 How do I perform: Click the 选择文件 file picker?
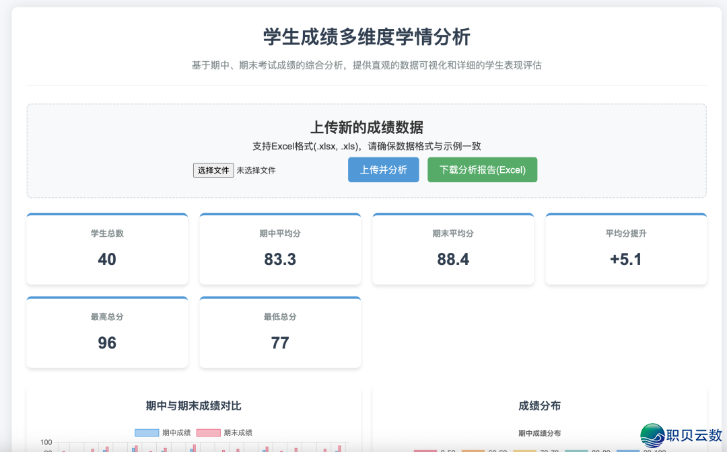coord(213,170)
